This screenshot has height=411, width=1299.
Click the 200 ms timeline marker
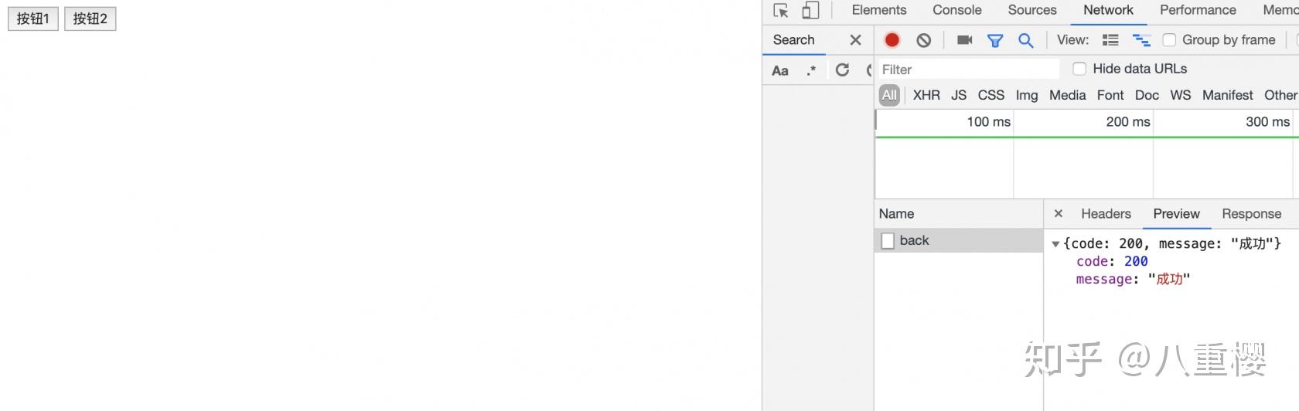[x=1128, y=122]
